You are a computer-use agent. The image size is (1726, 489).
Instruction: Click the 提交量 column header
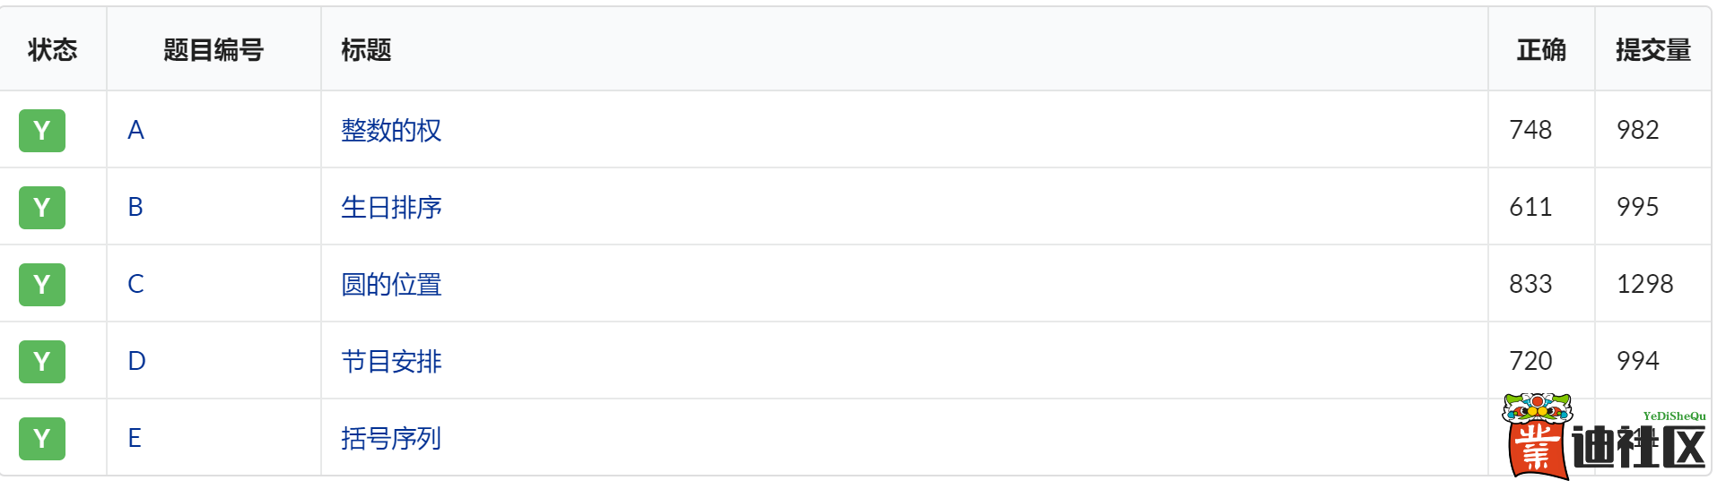pyautogui.click(x=1652, y=50)
